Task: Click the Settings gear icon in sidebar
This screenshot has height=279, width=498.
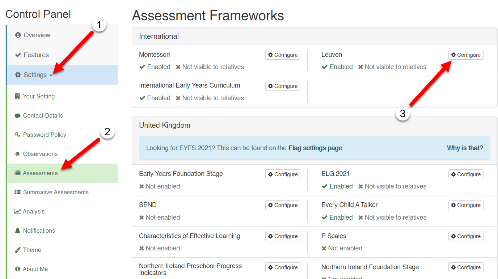Action: tap(18, 75)
